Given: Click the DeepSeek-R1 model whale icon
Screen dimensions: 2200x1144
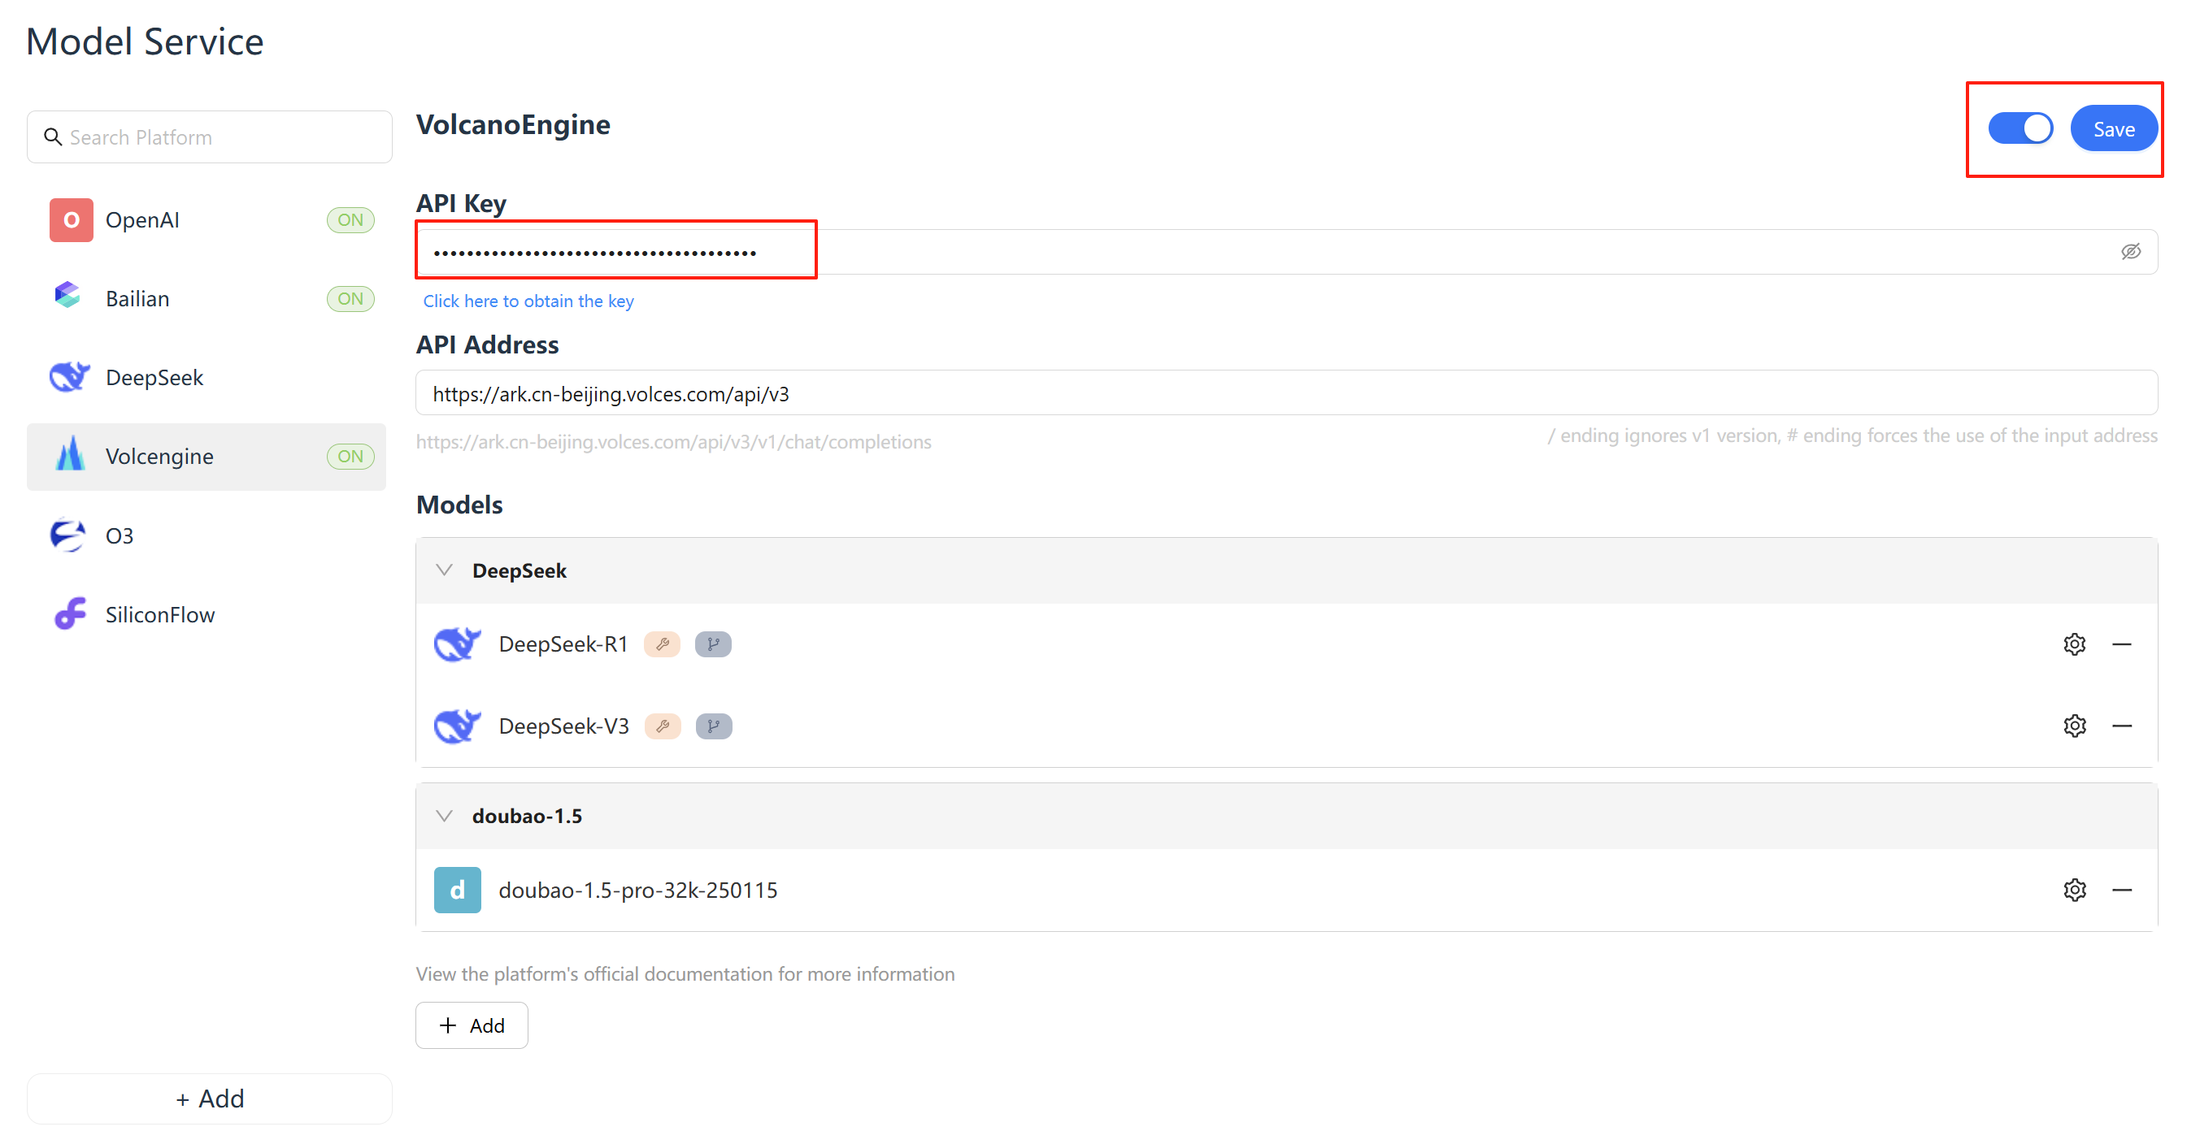Looking at the screenshot, I should point(457,643).
